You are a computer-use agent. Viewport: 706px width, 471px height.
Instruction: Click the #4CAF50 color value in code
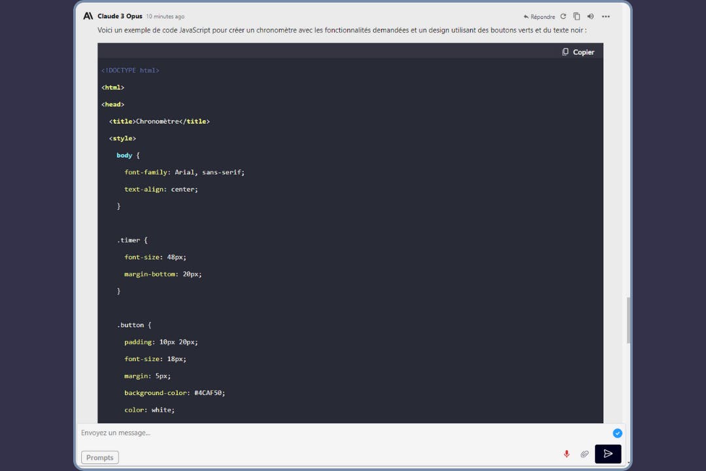(209, 393)
